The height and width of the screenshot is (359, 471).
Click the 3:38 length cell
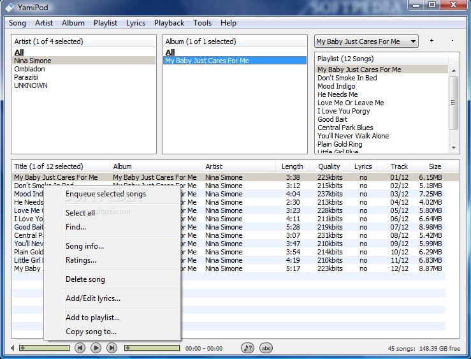pyautogui.click(x=293, y=177)
